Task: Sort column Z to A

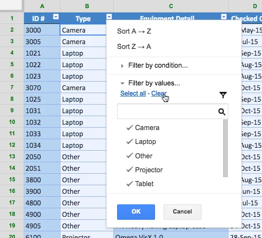Action: [134, 47]
